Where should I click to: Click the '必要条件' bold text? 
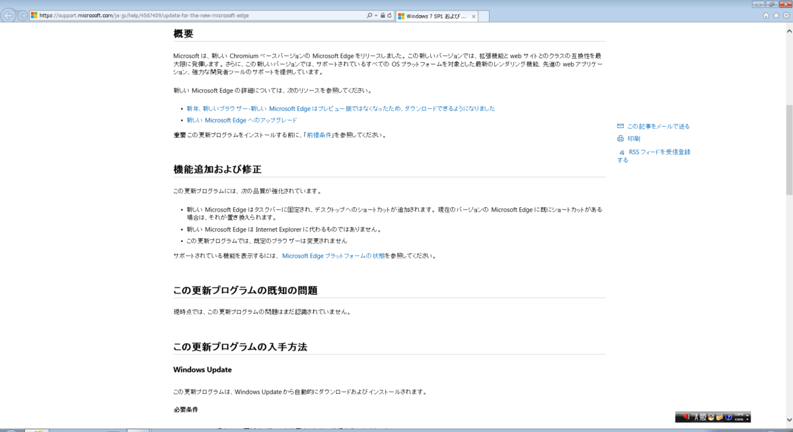point(186,410)
